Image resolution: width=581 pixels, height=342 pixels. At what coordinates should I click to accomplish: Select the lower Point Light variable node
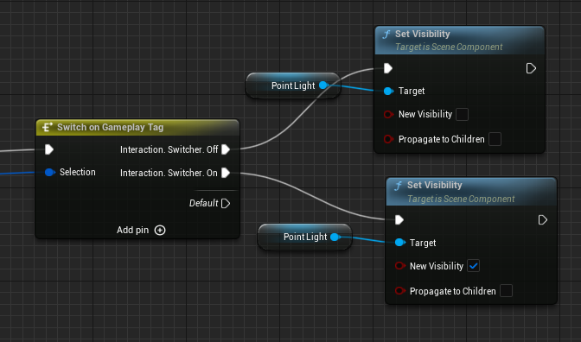(x=304, y=237)
